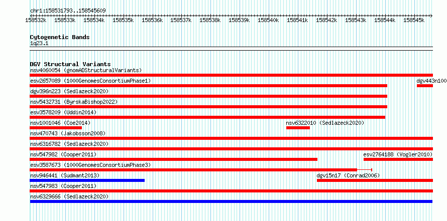Click the nsv5432731 ByrskaBishop2022 label

(x=74, y=102)
